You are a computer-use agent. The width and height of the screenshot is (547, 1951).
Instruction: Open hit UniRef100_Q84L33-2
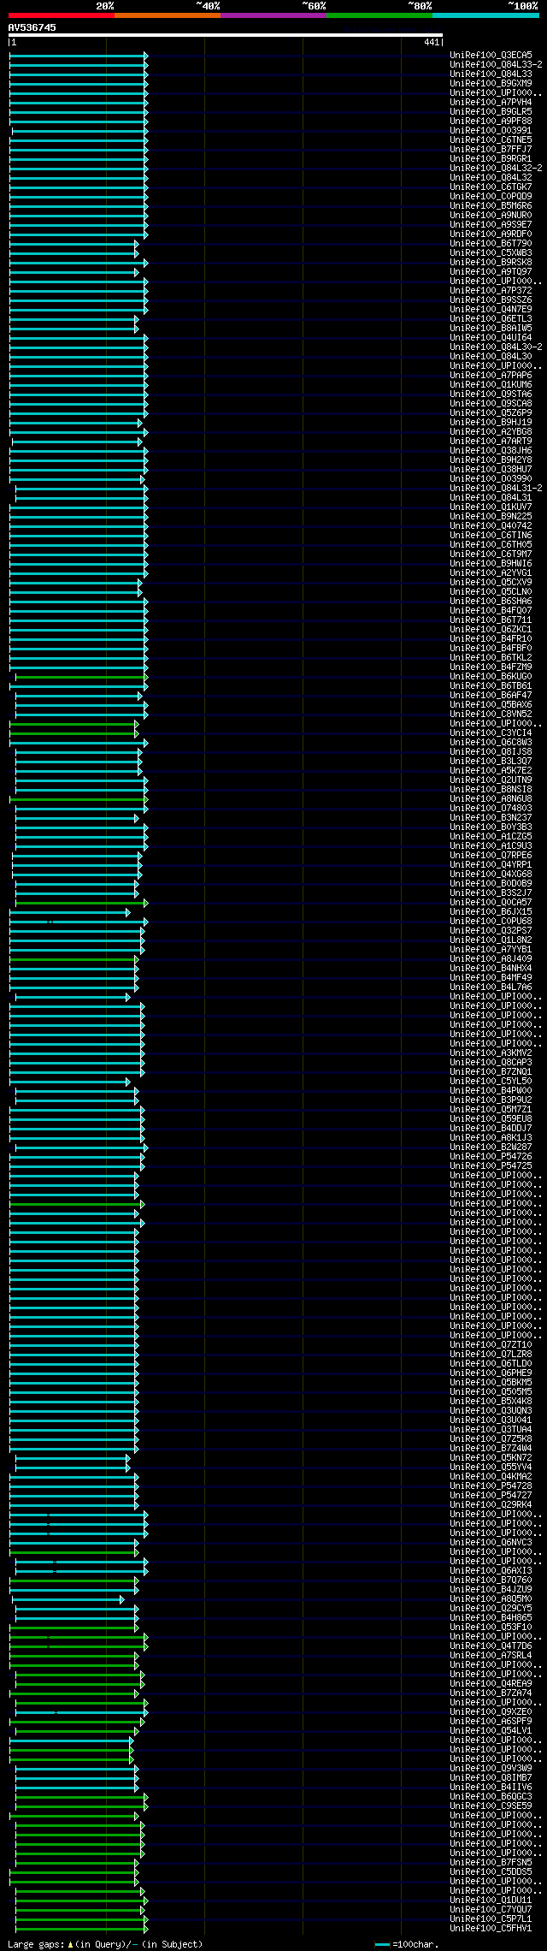pyautogui.click(x=496, y=64)
